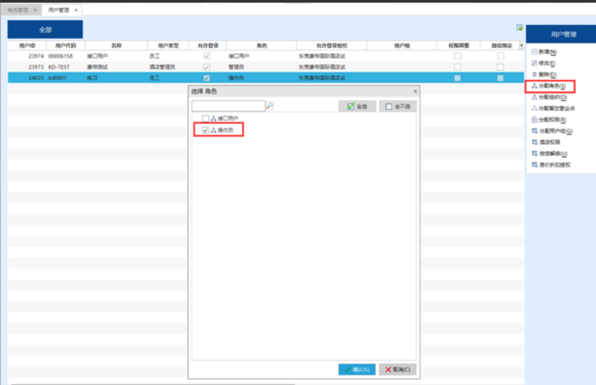Viewport: 596px width, 385px height.
Task: Select the 用户管理 tab
Action: pos(58,10)
